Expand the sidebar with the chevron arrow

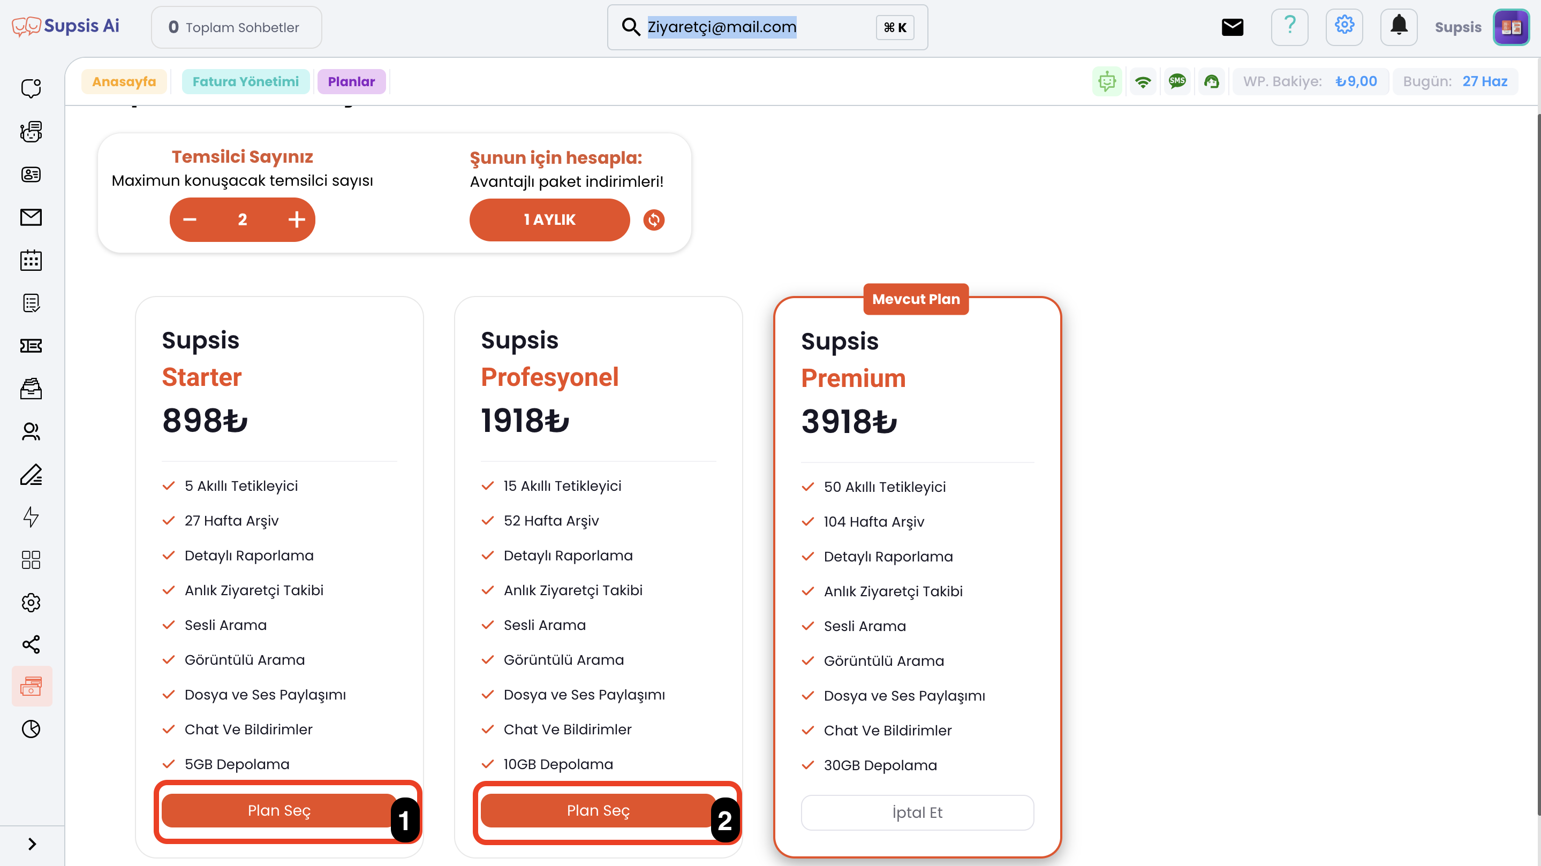(32, 844)
